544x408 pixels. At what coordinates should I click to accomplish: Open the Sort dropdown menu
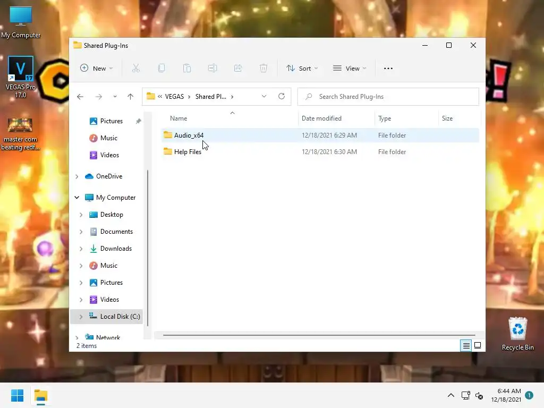(302, 69)
